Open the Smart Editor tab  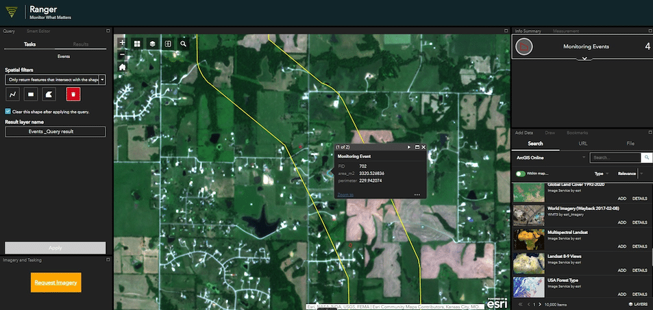39,31
